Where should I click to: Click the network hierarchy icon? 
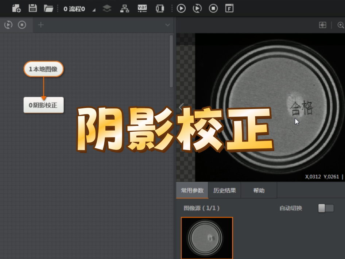pyautogui.click(x=125, y=8)
